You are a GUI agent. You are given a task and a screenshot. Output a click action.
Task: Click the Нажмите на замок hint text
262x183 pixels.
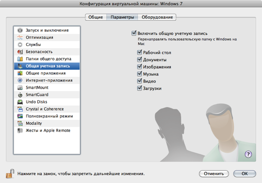coord(81,174)
